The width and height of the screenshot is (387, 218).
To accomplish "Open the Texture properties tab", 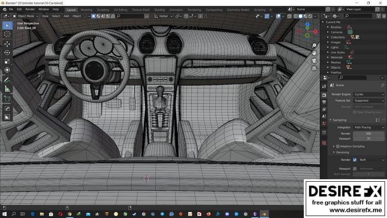I will [x=324, y=143].
